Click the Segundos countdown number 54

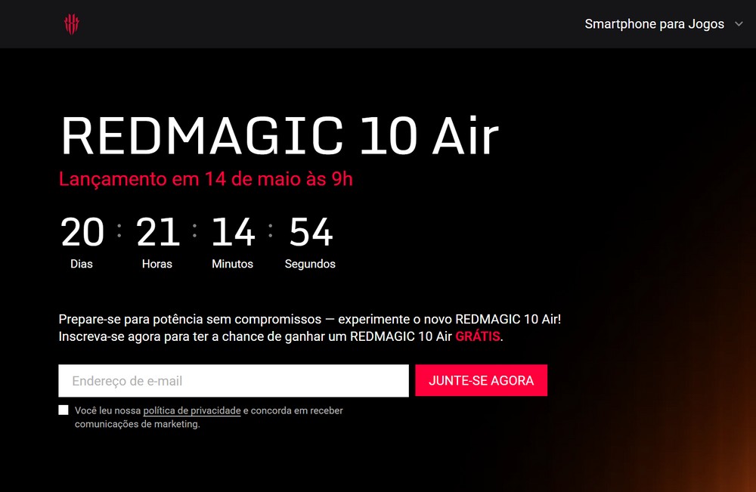(x=311, y=232)
